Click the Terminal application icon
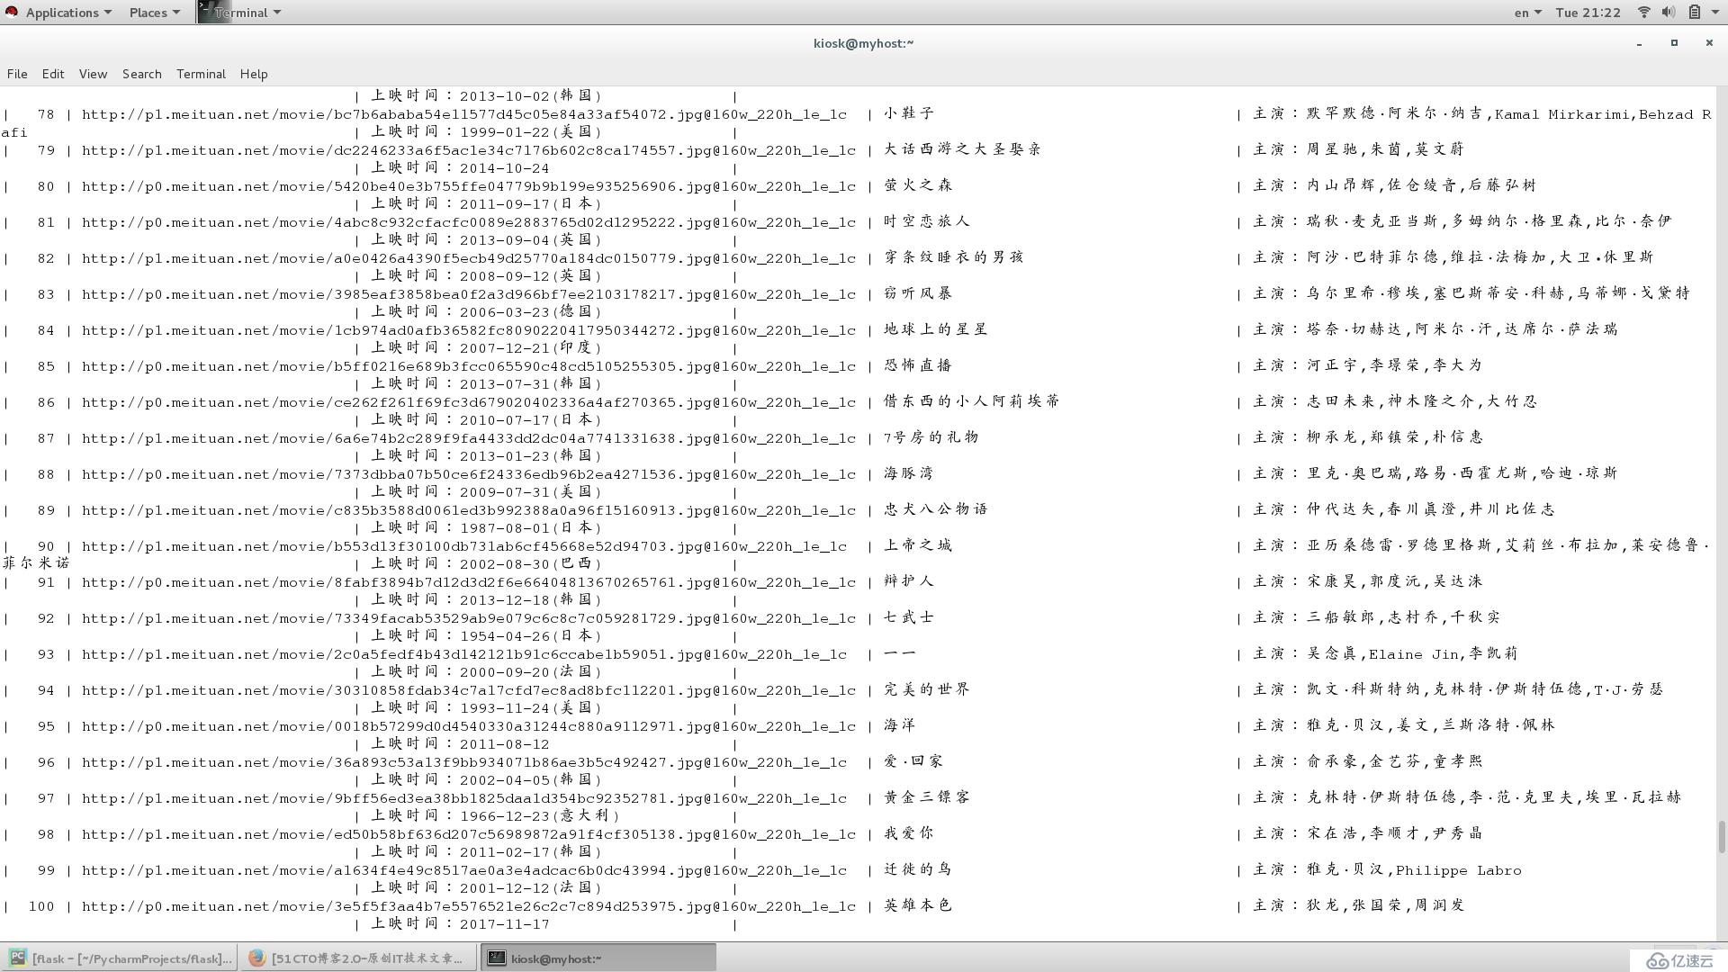Viewport: 1728px width, 972px height. (x=206, y=12)
